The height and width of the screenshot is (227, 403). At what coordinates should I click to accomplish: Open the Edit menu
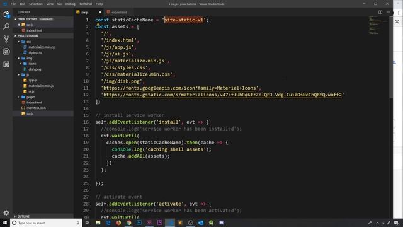point(23,4)
